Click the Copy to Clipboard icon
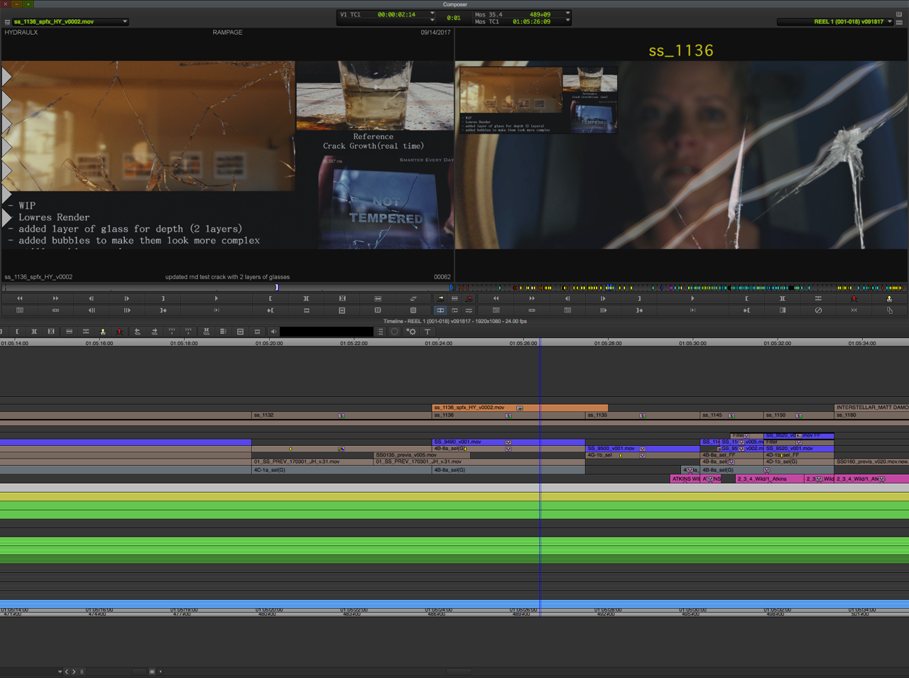 pos(889,310)
